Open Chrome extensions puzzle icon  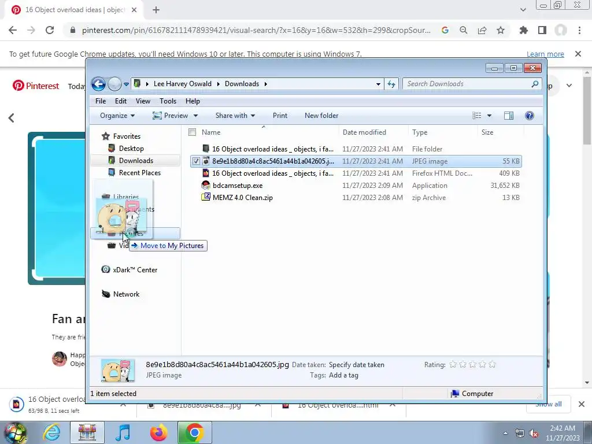coord(523,30)
